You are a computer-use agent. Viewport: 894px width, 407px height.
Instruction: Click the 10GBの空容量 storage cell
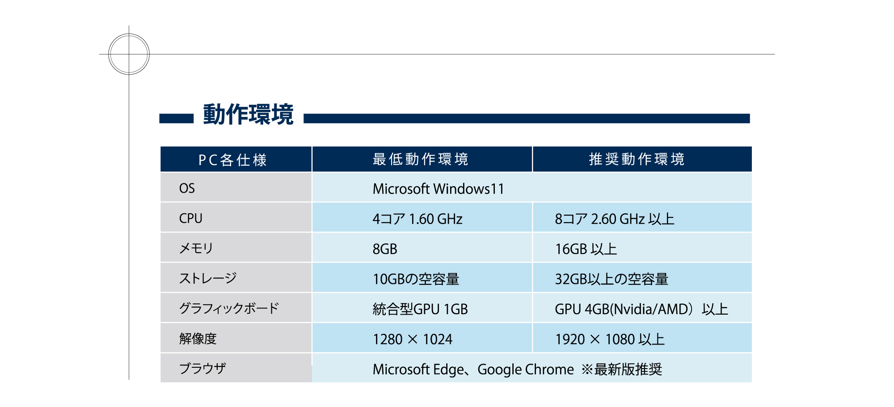(x=416, y=279)
